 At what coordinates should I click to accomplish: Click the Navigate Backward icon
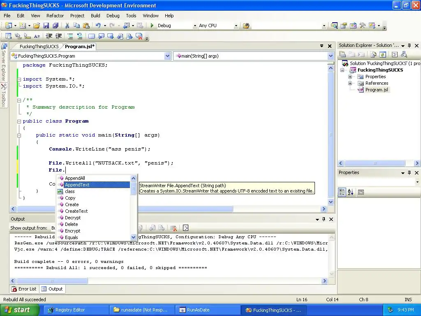pos(126,26)
